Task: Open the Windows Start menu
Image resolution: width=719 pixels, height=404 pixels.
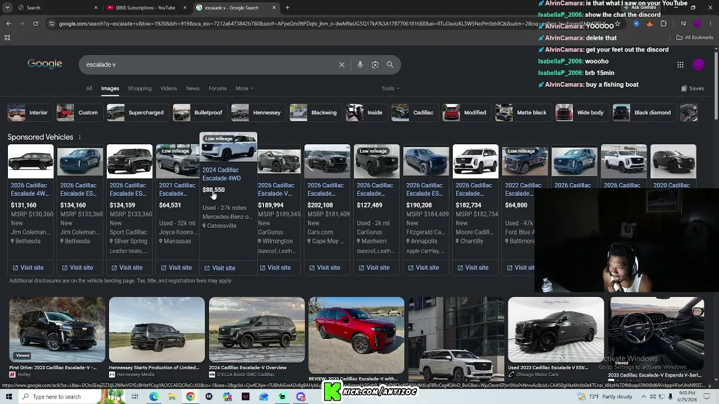Action: 8,397
